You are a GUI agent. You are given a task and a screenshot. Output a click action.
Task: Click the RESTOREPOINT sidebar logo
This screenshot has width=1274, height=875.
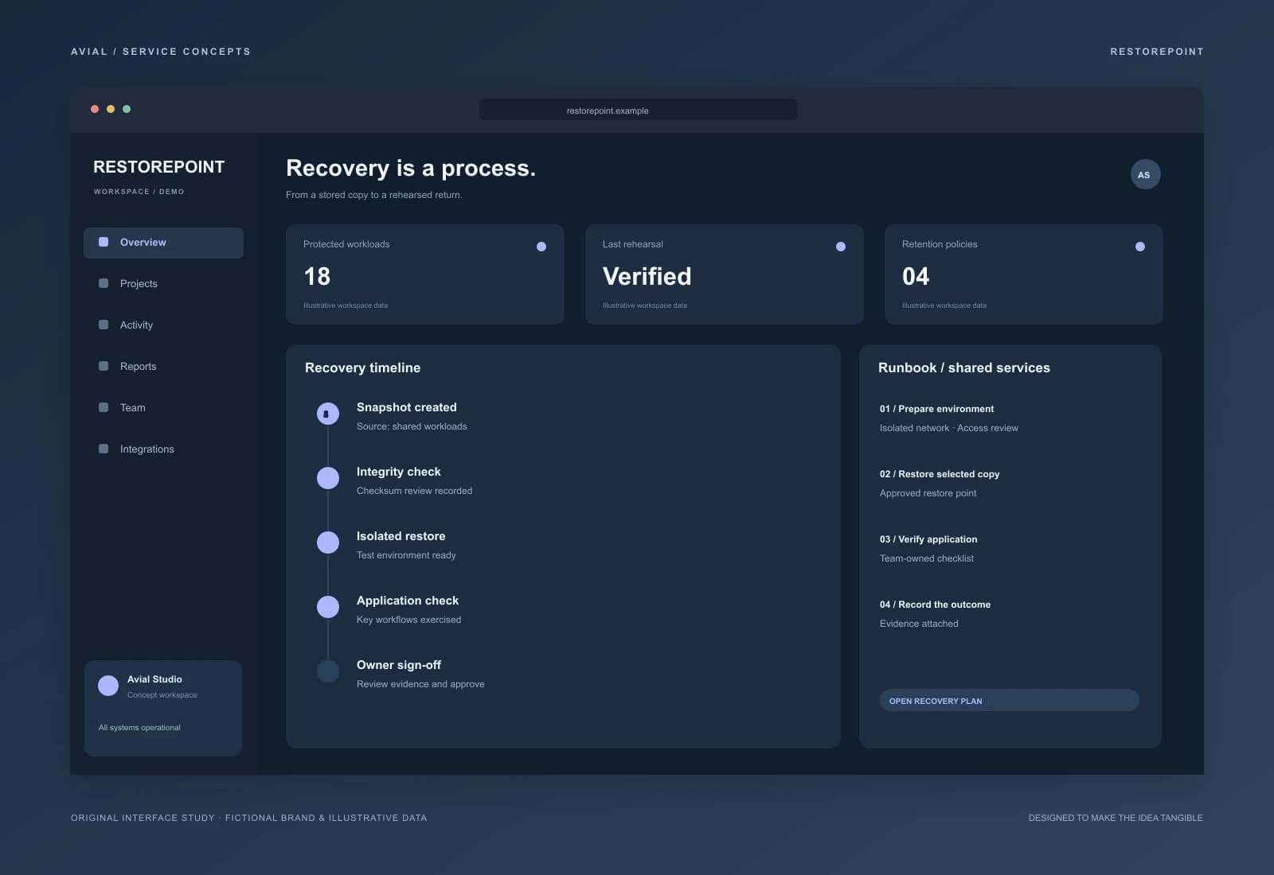point(159,167)
